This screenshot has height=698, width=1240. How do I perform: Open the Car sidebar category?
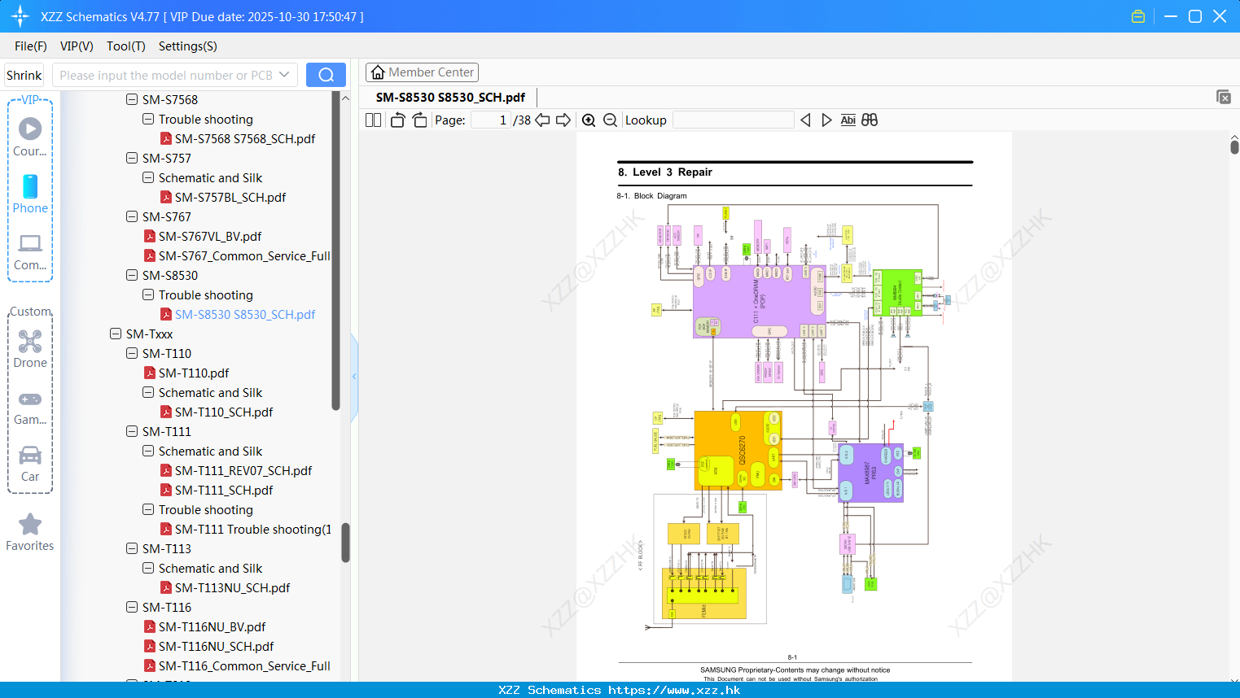tap(30, 464)
